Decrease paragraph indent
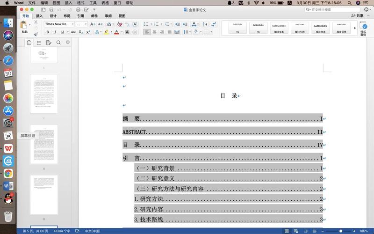Viewport: 374px width, 234px height. [177, 24]
